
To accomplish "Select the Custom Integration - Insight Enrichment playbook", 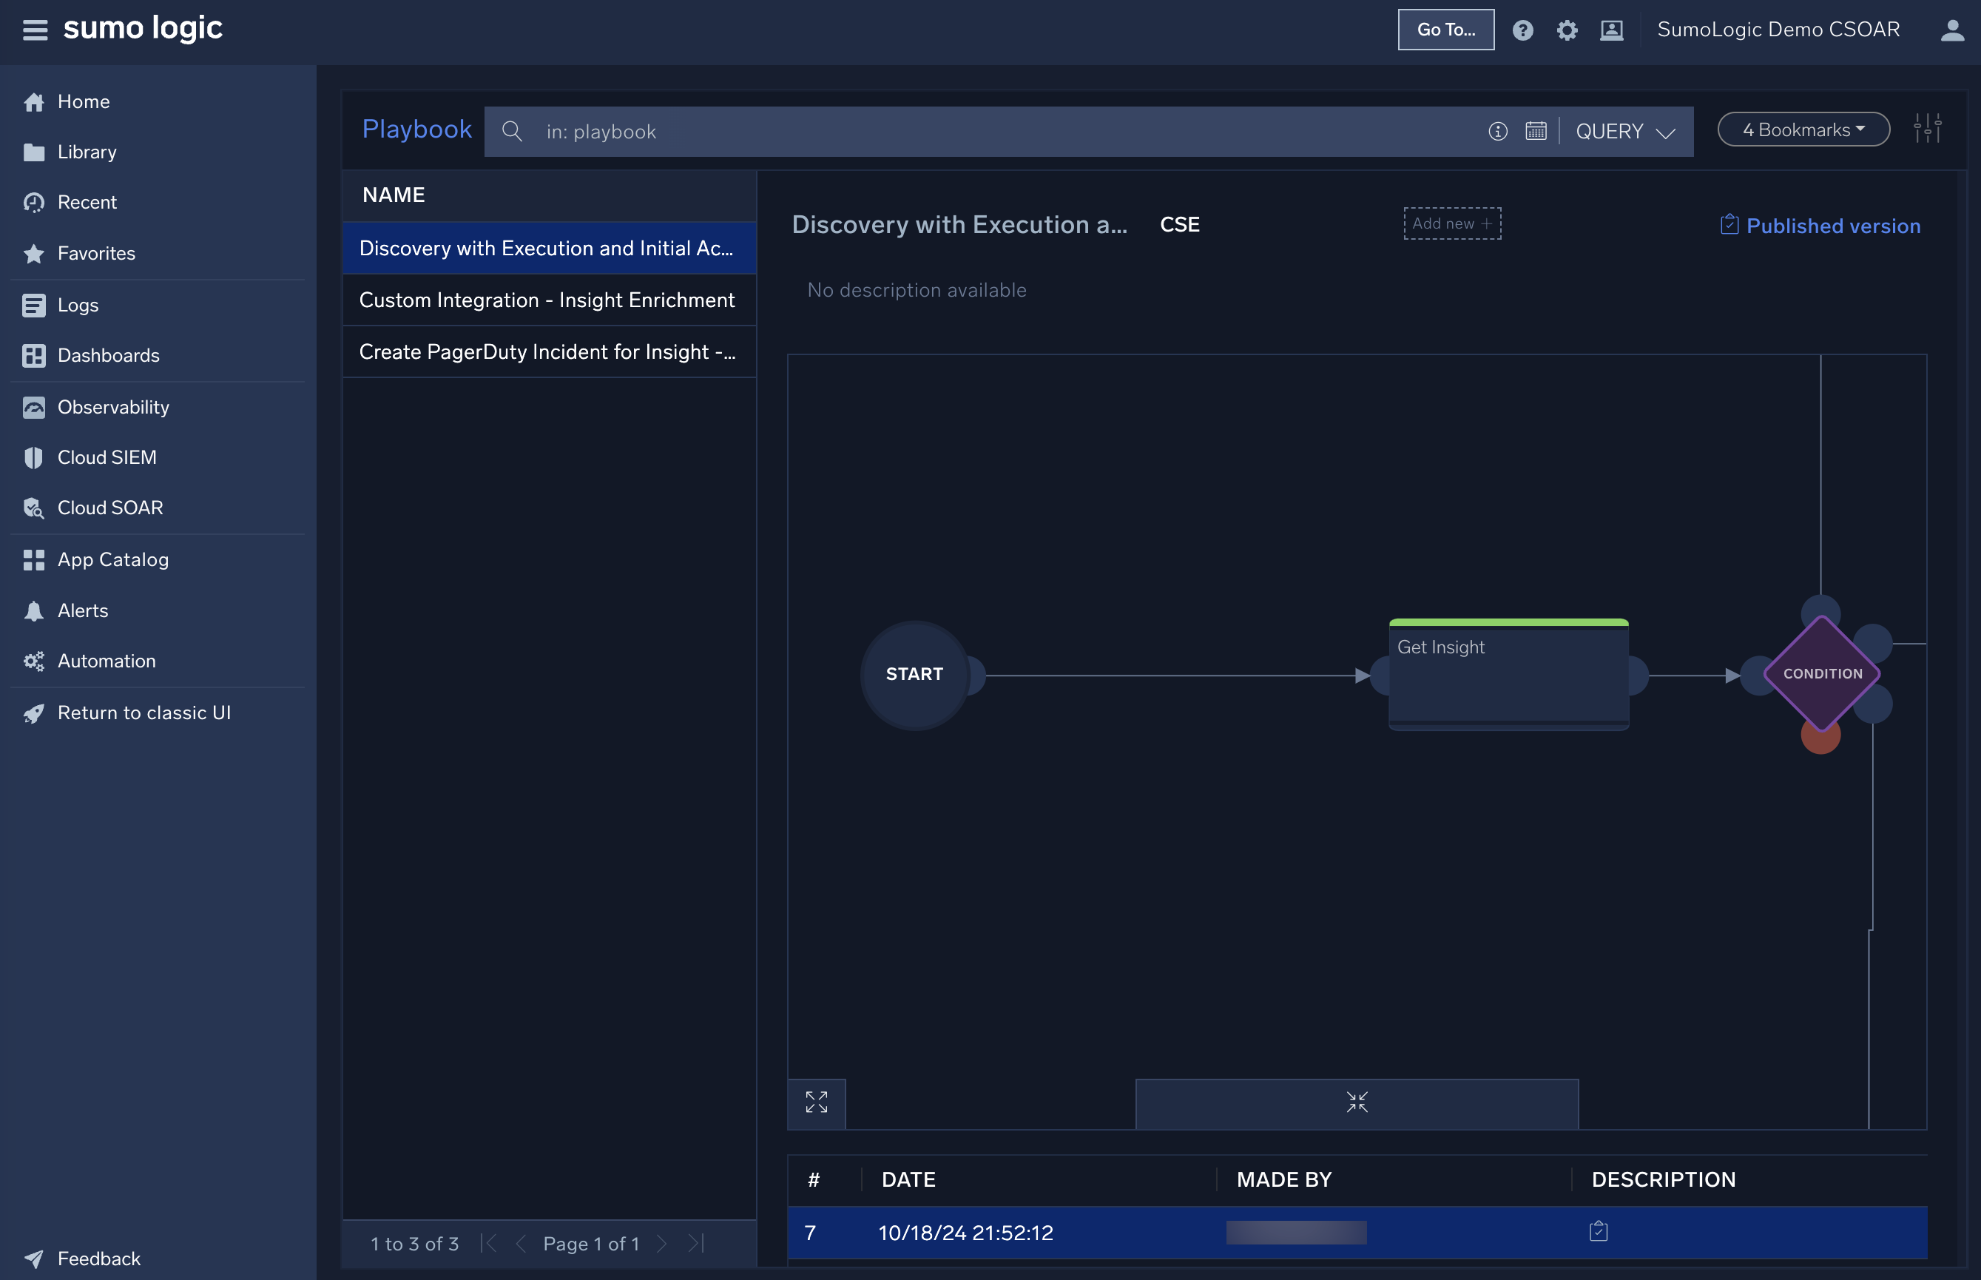I will pyautogui.click(x=547, y=300).
